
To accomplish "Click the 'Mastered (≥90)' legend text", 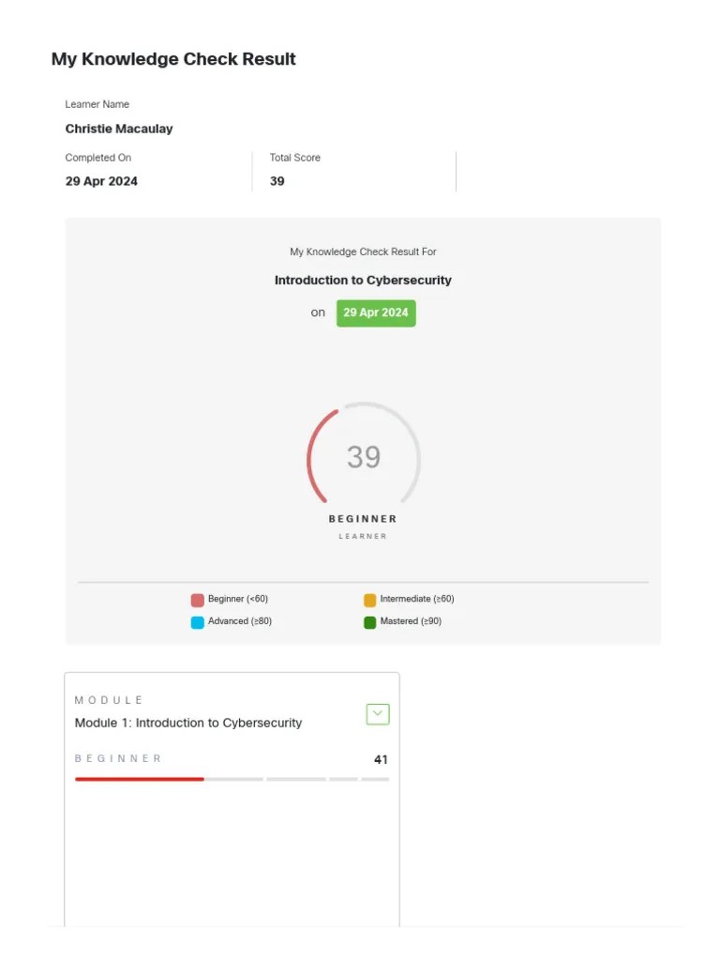I will pos(411,621).
